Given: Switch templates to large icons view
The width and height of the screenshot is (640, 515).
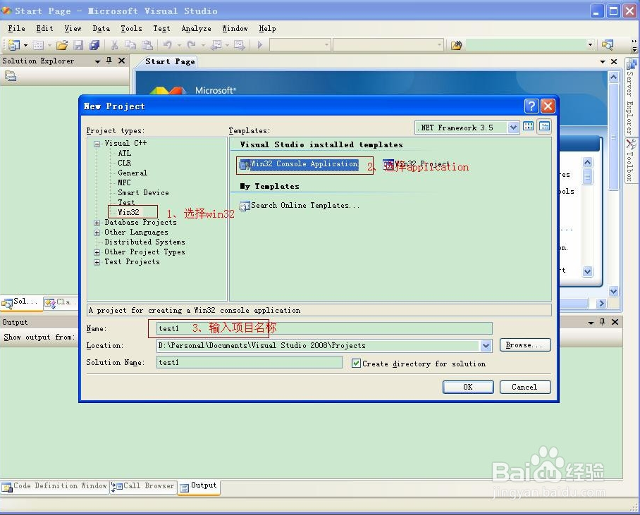Looking at the screenshot, I should [528, 126].
